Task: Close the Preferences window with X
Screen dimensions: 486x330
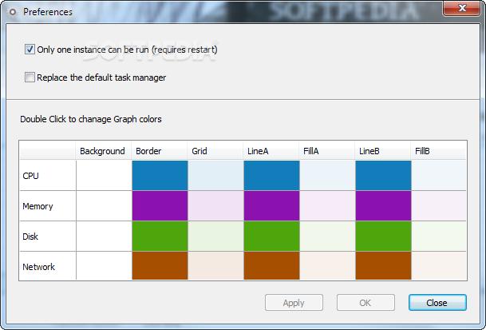Action: point(462,8)
